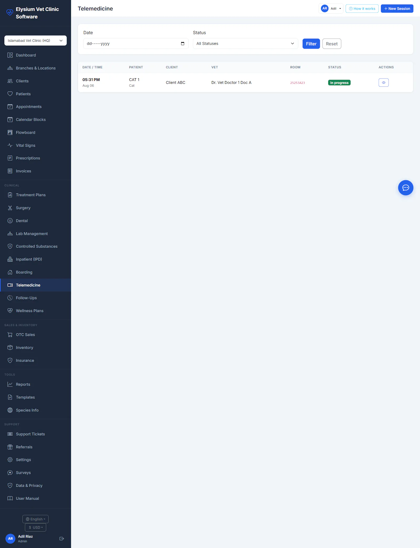Click the Vital Signs pulse icon
Image resolution: width=420 pixels, height=548 pixels.
[10, 145]
